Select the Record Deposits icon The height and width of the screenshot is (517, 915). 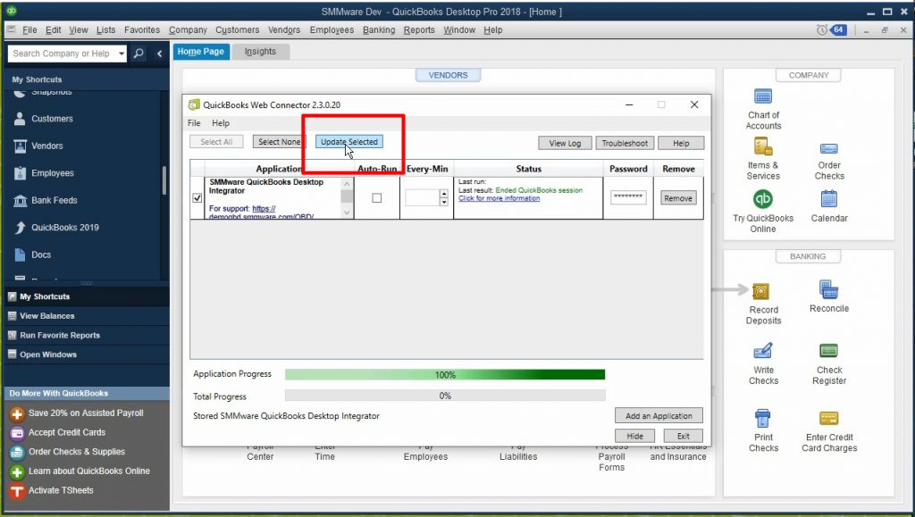[x=762, y=292]
